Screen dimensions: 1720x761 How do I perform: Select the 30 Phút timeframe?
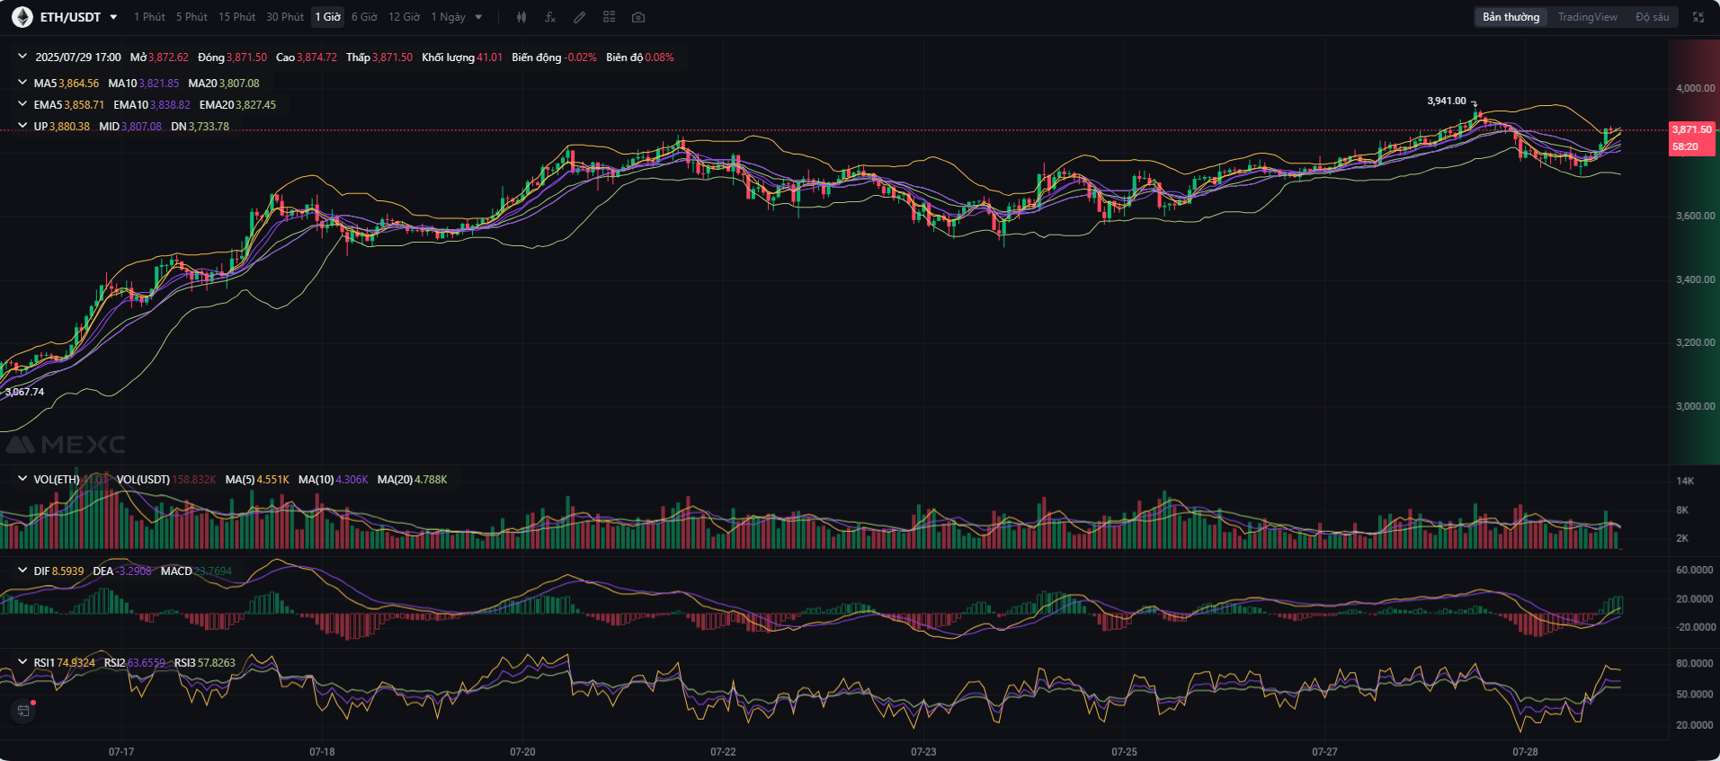pyautogui.click(x=285, y=17)
